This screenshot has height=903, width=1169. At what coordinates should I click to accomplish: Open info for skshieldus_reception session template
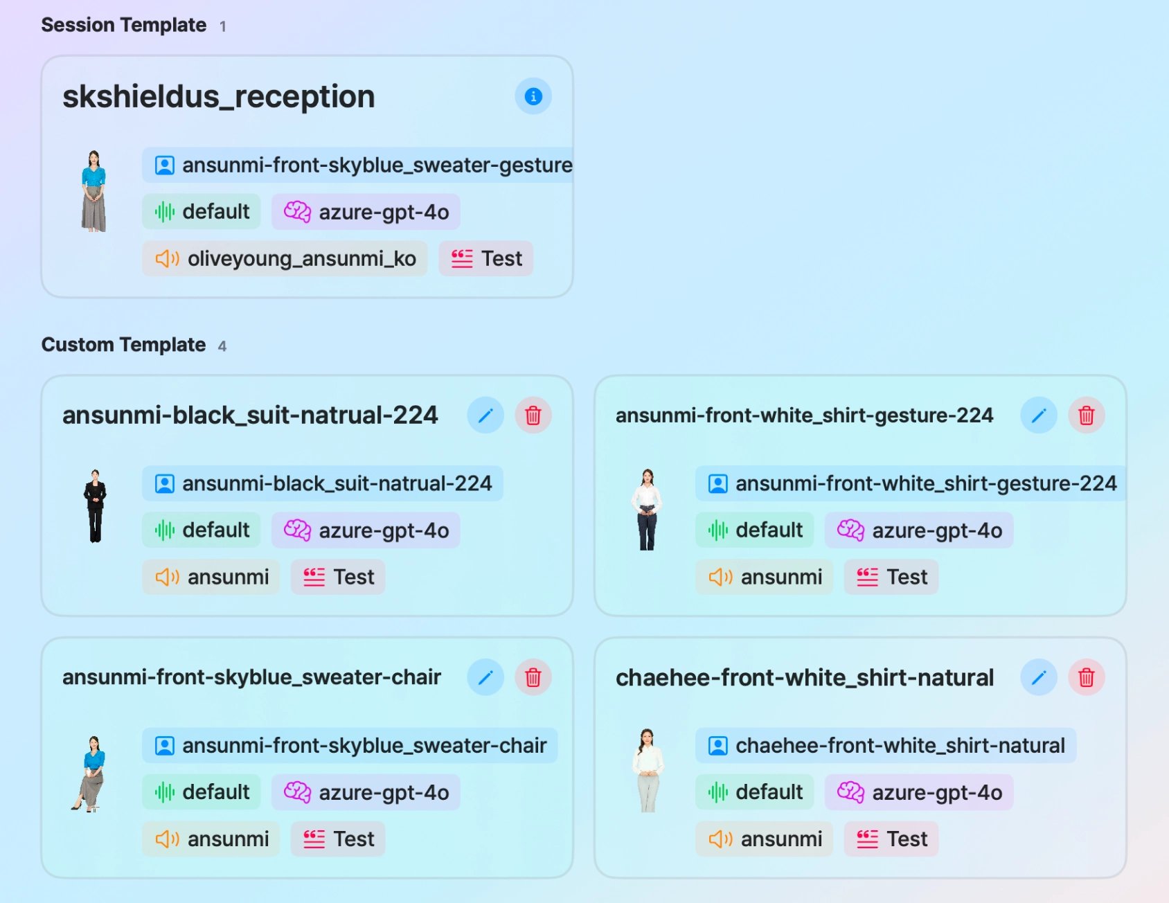(x=533, y=96)
